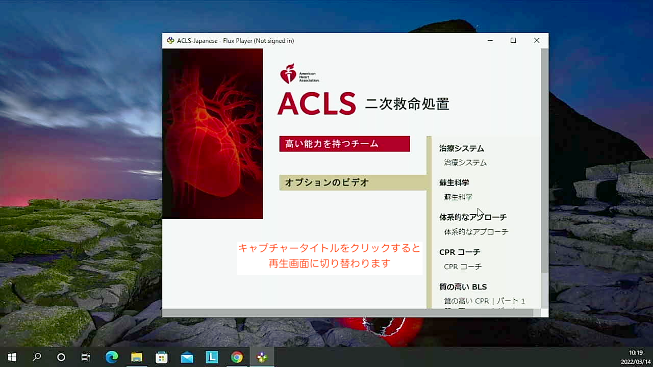Select the オプションのビデオ button
The image size is (653, 367).
353,182
